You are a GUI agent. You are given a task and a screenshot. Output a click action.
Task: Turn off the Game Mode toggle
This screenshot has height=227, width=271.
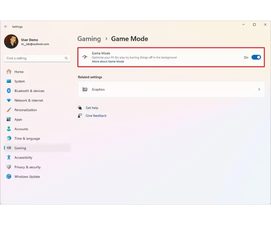pyautogui.click(x=256, y=57)
